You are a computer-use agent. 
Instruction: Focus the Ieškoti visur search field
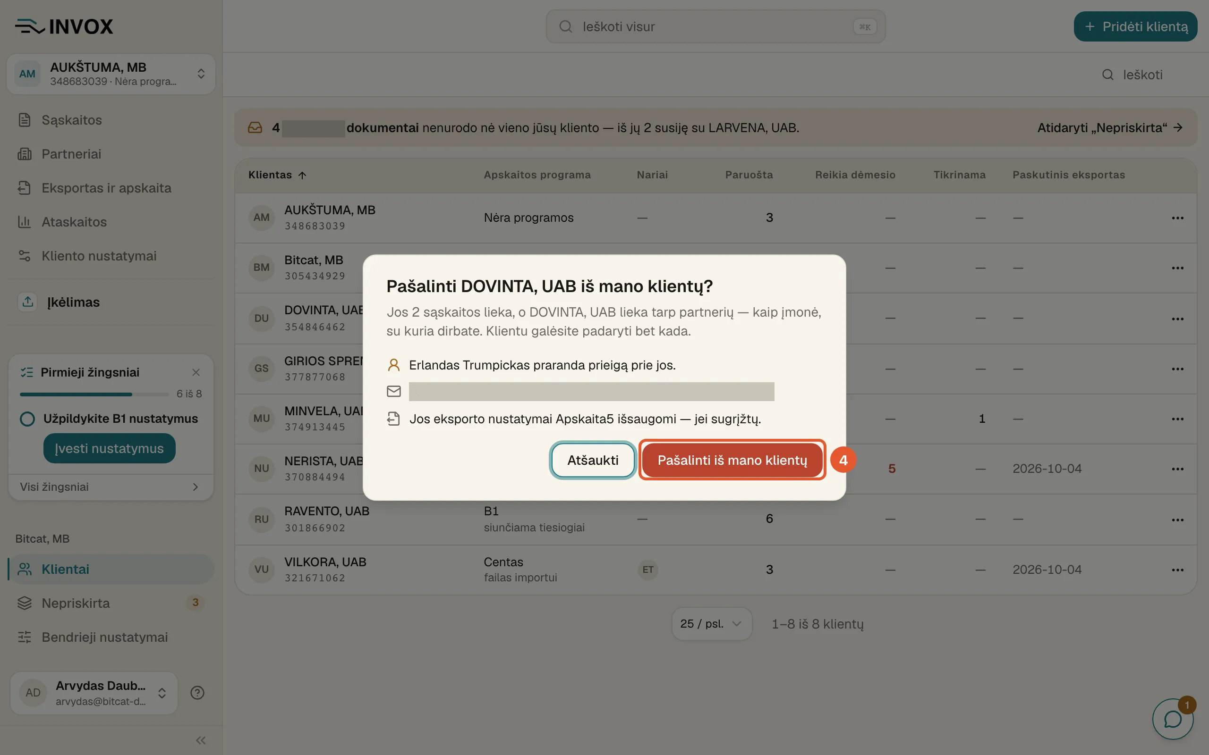click(715, 26)
